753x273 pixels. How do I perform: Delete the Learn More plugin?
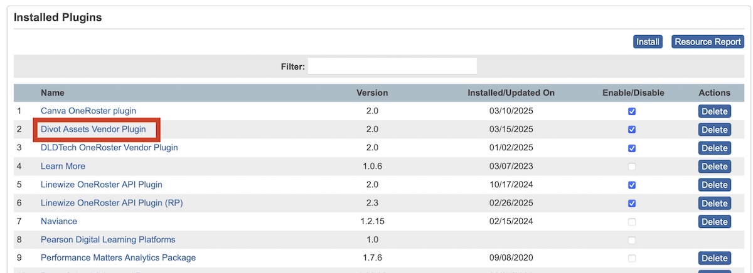pos(714,167)
